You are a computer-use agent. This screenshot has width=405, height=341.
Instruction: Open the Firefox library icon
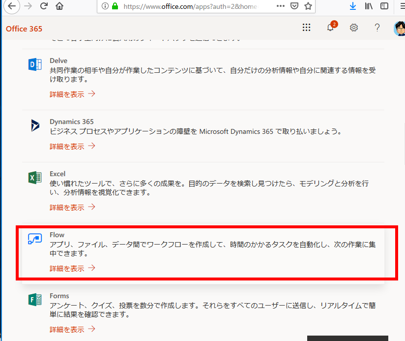pyautogui.click(x=369, y=6)
